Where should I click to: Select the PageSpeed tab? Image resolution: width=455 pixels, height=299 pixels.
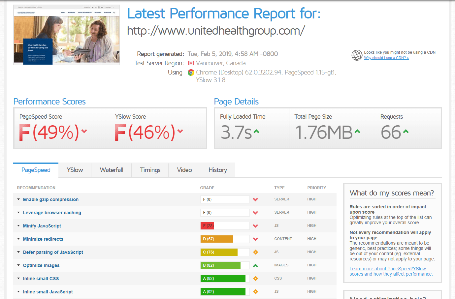tap(36, 170)
